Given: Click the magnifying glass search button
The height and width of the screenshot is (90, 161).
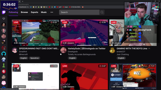Looking at the screenshot, I should coord(102,12).
